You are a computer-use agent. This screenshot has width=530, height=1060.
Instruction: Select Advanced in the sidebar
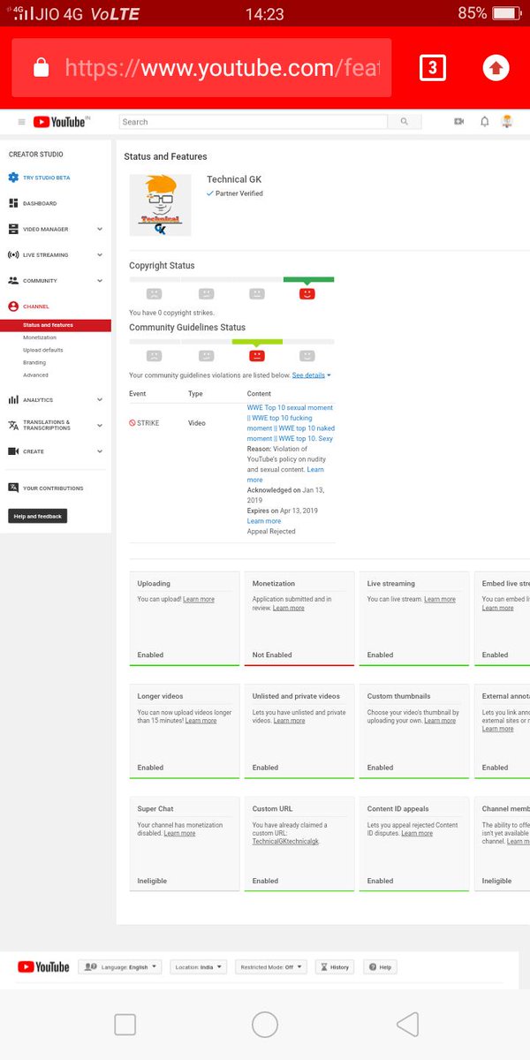pyautogui.click(x=36, y=375)
